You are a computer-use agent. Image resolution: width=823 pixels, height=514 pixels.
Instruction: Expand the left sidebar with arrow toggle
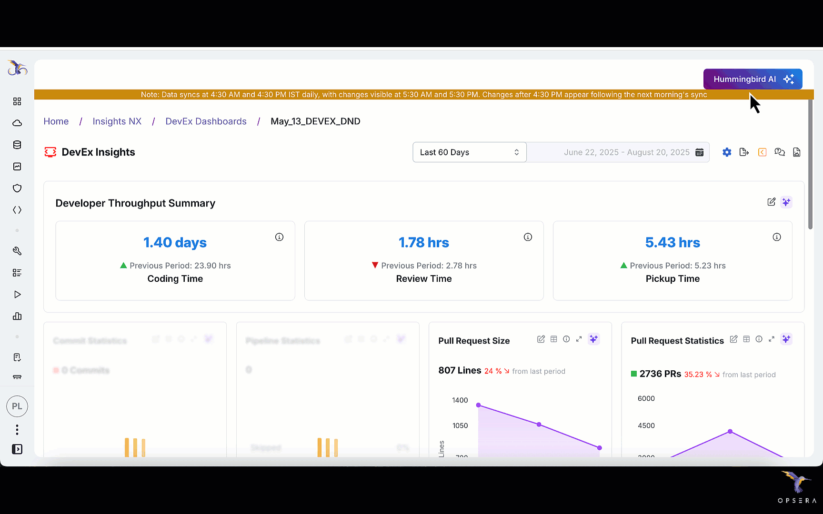17,449
